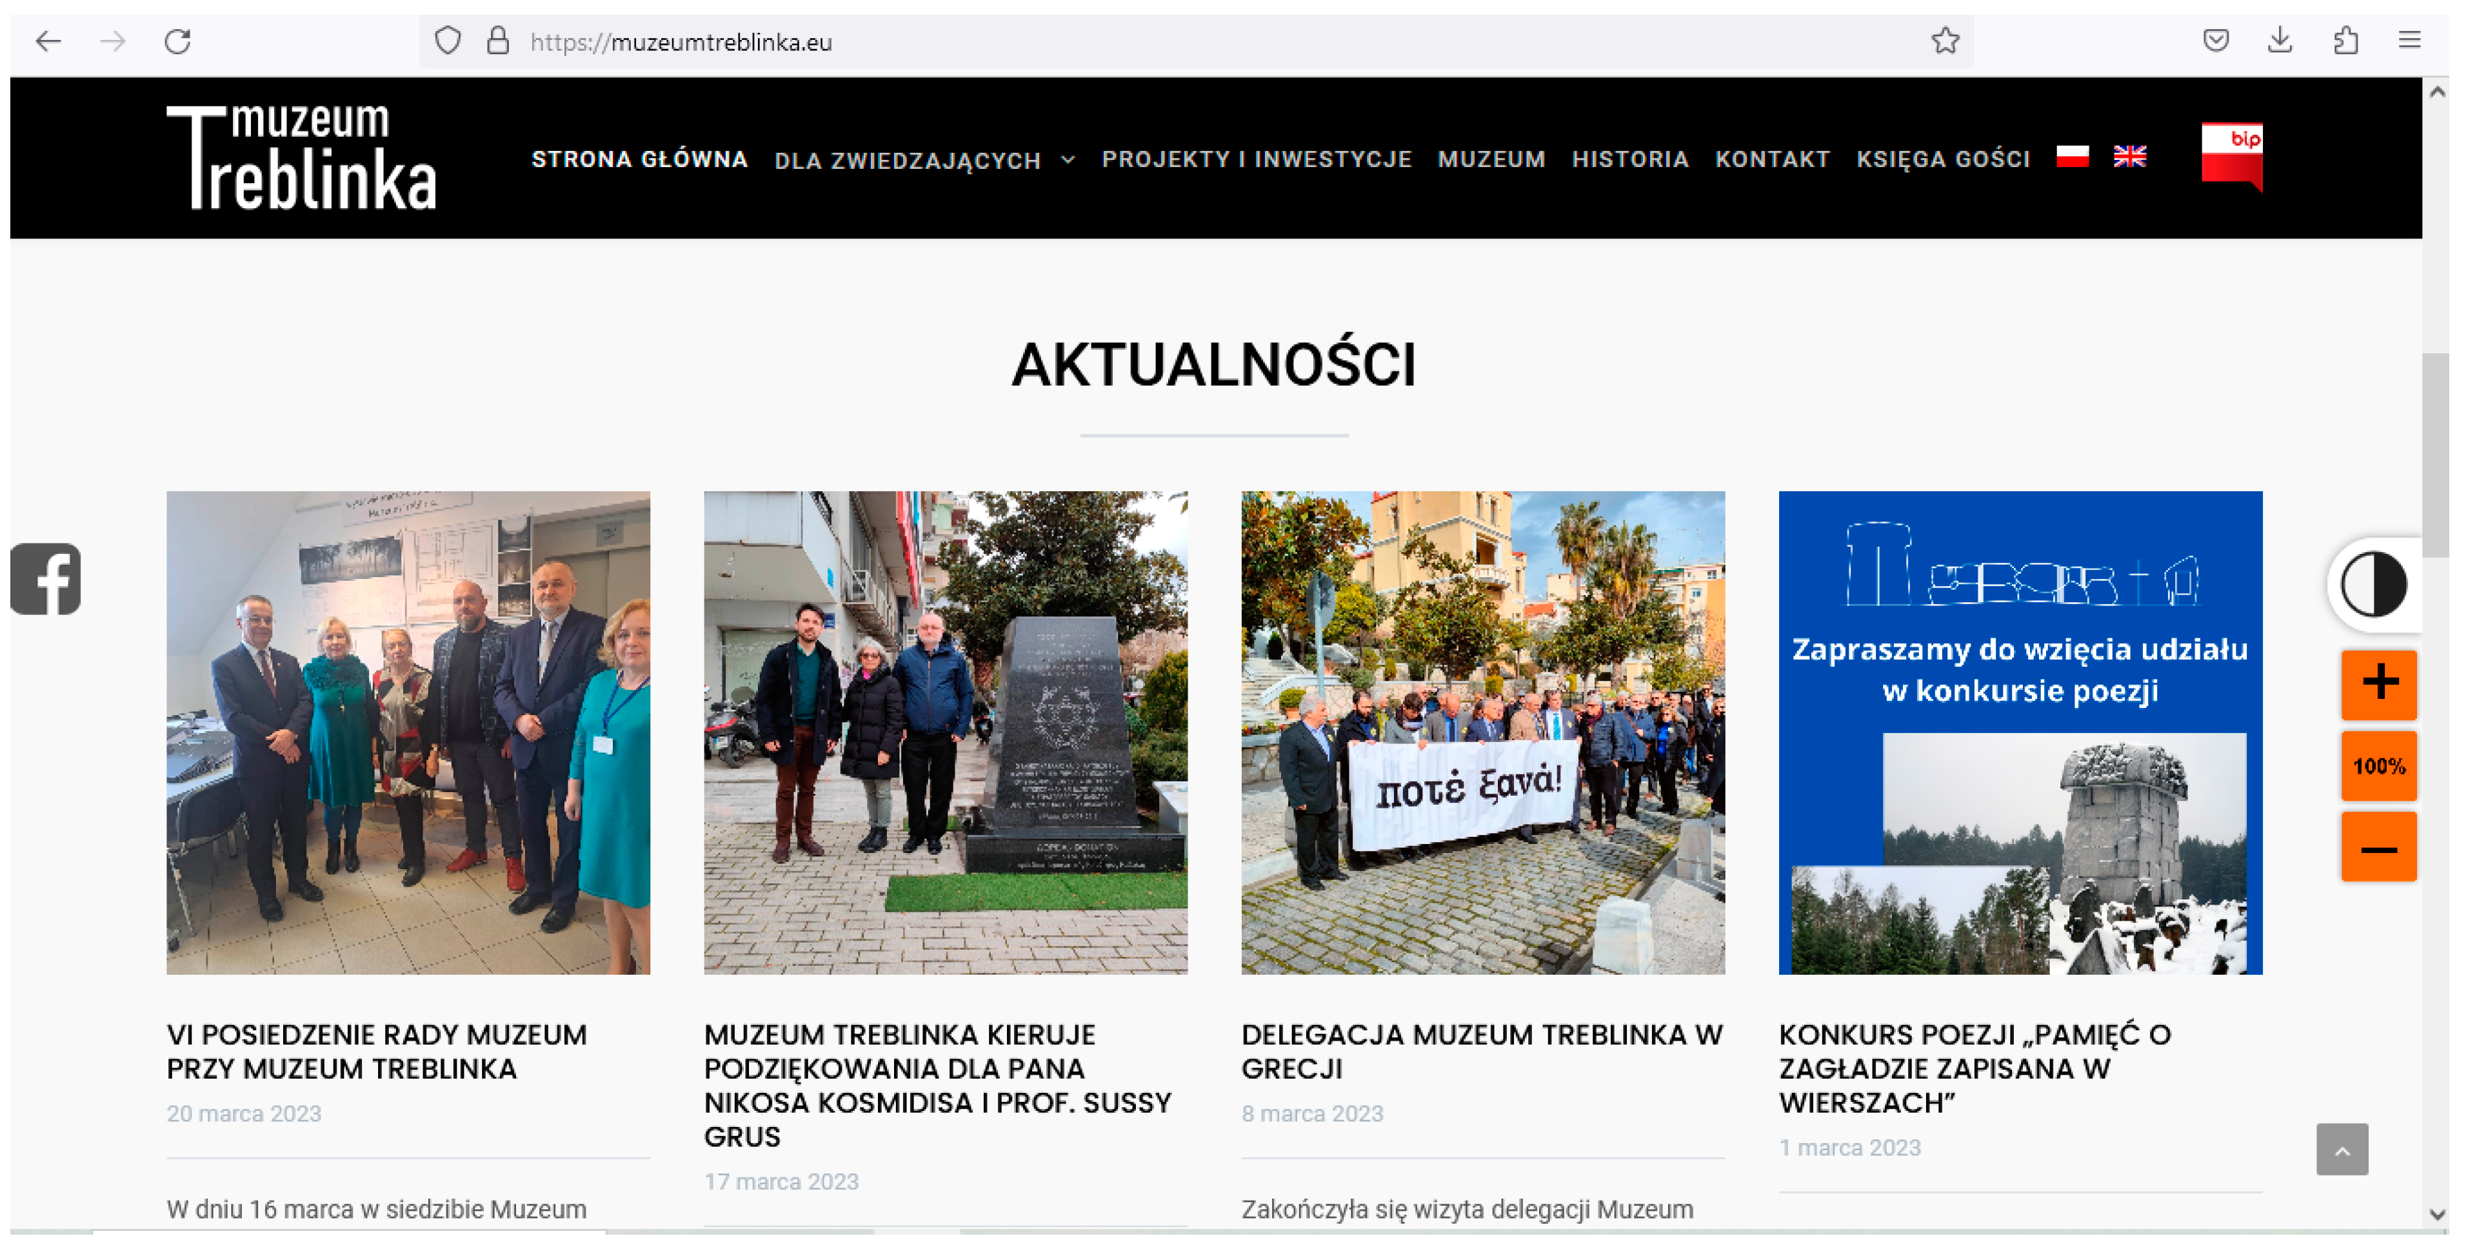Increase font size with plus button

(2379, 684)
